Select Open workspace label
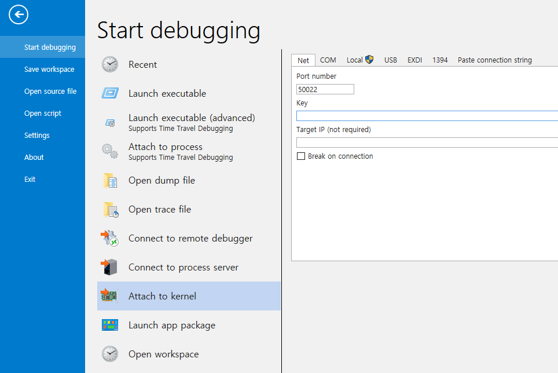 pos(164,354)
